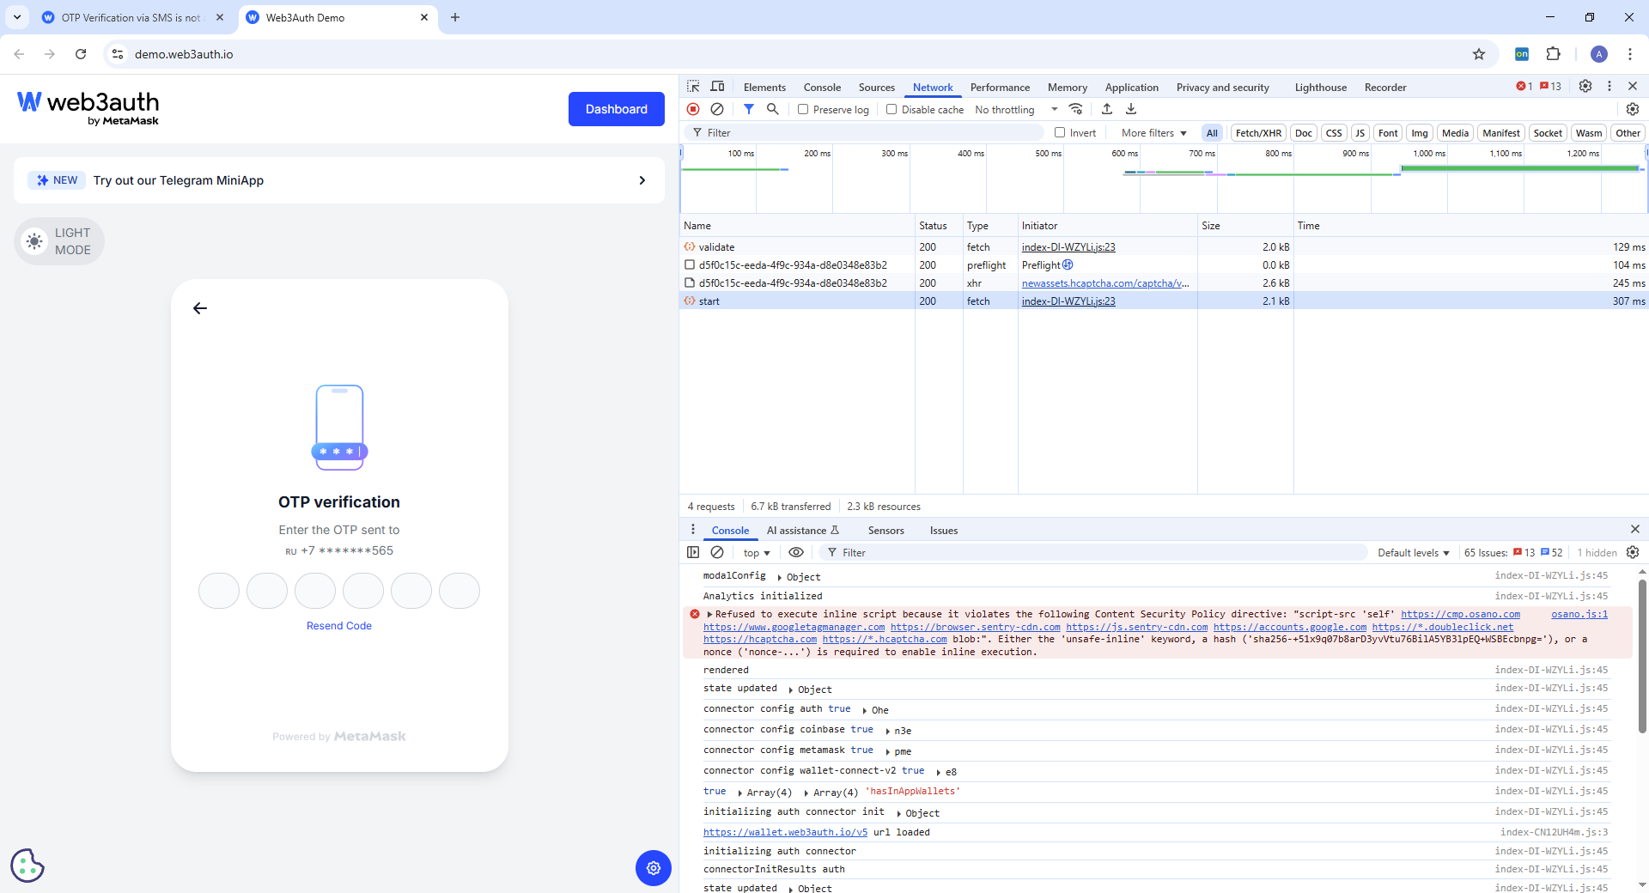Toggle the network filter funnel icon
Image resolution: width=1649 pixels, height=893 pixels.
tap(749, 109)
